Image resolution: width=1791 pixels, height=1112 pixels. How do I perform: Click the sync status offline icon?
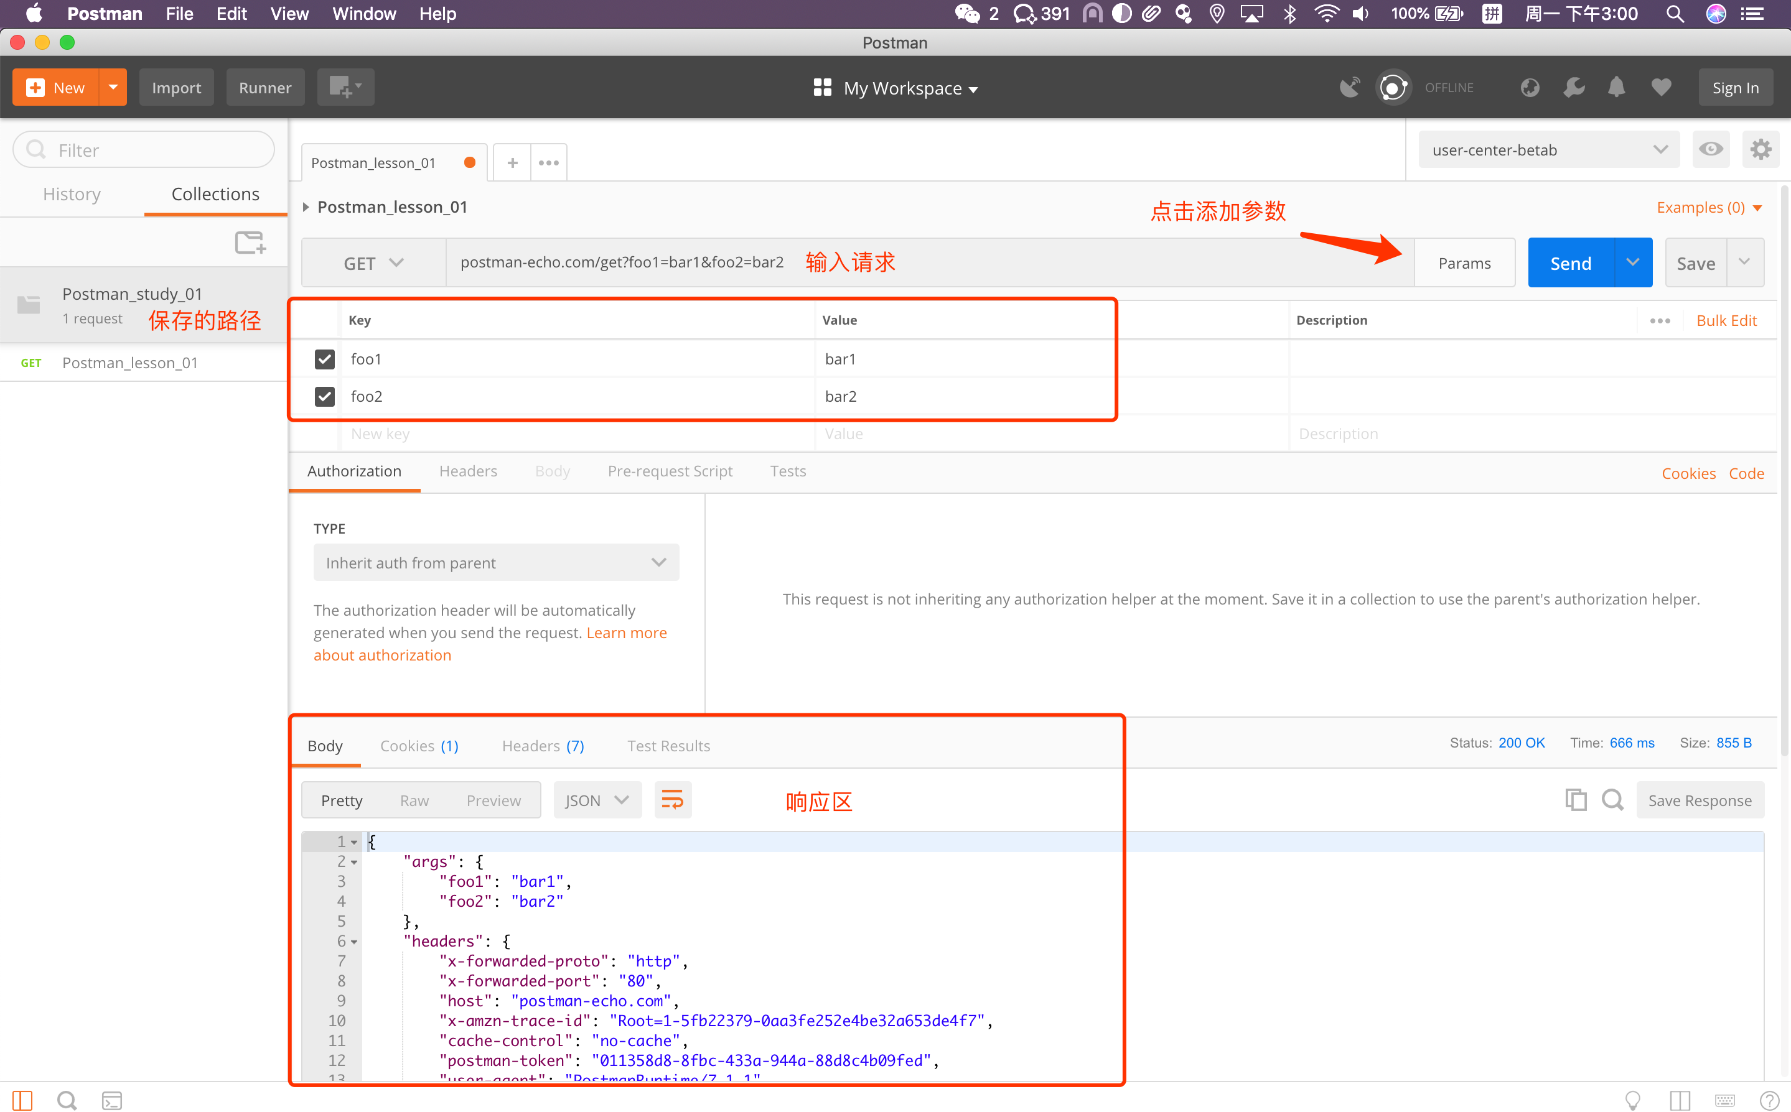pos(1393,88)
